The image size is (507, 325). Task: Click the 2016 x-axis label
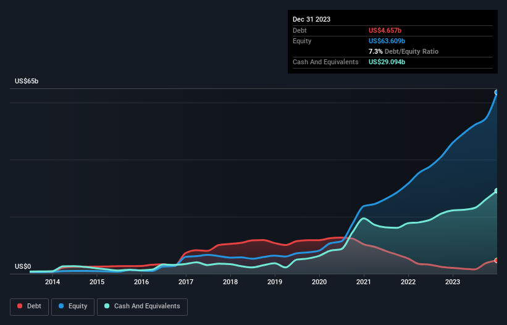coord(141,282)
